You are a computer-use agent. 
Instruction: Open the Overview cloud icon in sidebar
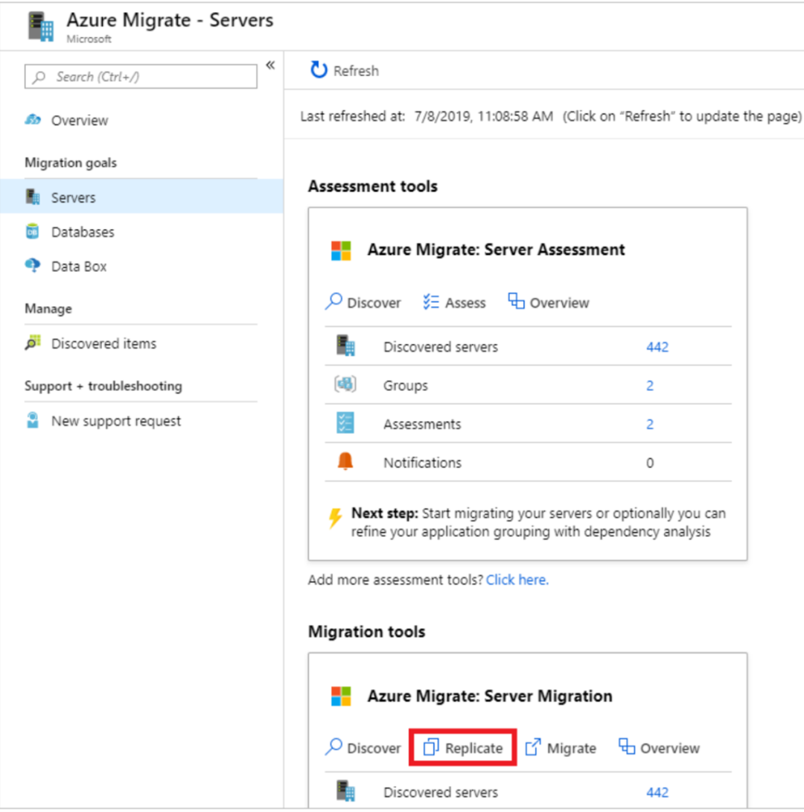33,120
